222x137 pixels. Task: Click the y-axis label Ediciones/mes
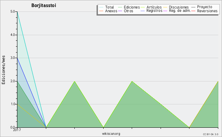tap(3, 70)
